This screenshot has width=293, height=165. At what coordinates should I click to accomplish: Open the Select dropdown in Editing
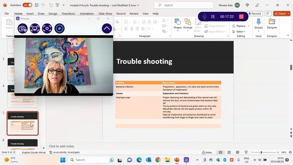click(239, 32)
